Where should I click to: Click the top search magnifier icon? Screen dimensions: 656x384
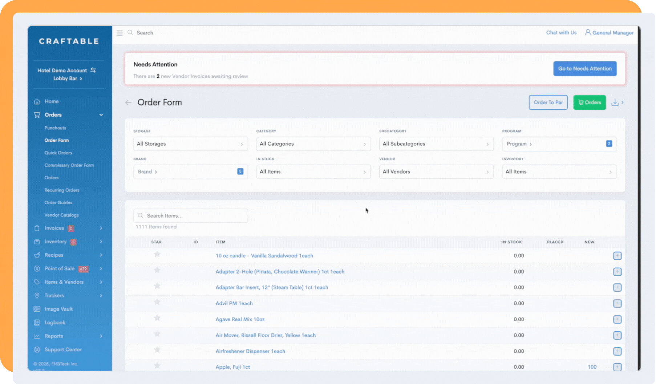tap(130, 33)
